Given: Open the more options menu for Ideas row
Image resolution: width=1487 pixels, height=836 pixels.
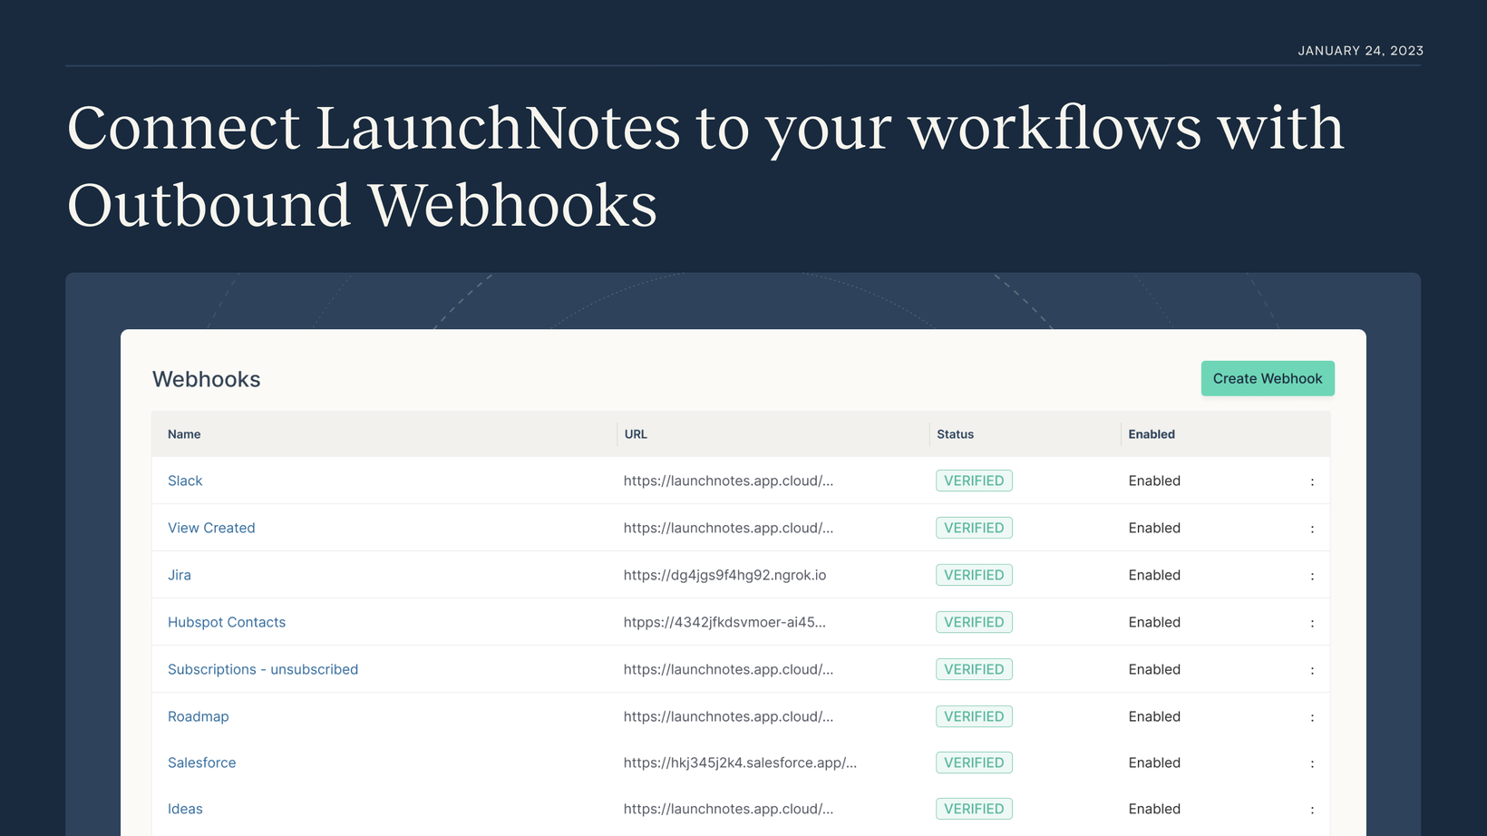Looking at the screenshot, I should (1312, 810).
